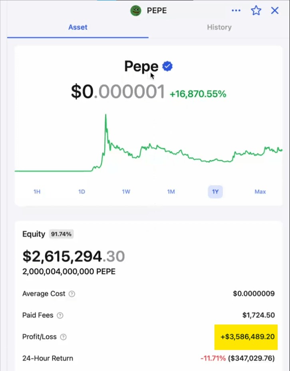Image resolution: width=290 pixels, height=371 pixels.
Task: Close the PEPE asset panel
Action: [275, 10]
